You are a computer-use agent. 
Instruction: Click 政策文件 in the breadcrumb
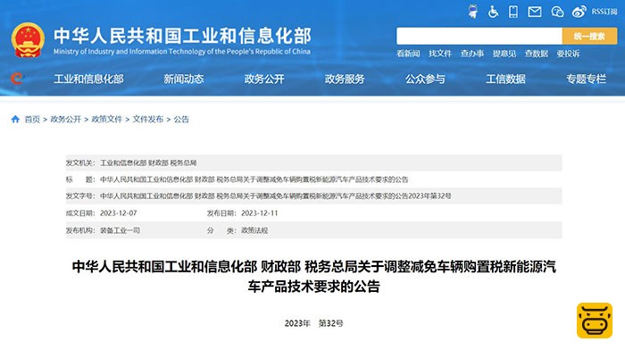(x=107, y=119)
